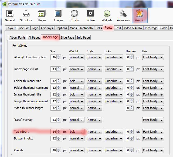Switch to the Slide Page sub-tab
Image resolution: width=173 pixels, height=157 pixels.
pos(67,37)
